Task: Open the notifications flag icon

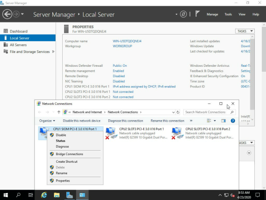Action: pyautogui.click(x=197, y=14)
